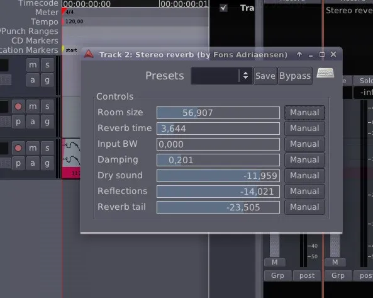The height and width of the screenshot is (298, 373).
Task: Click the Input BW value field
Action: [218, 144]
